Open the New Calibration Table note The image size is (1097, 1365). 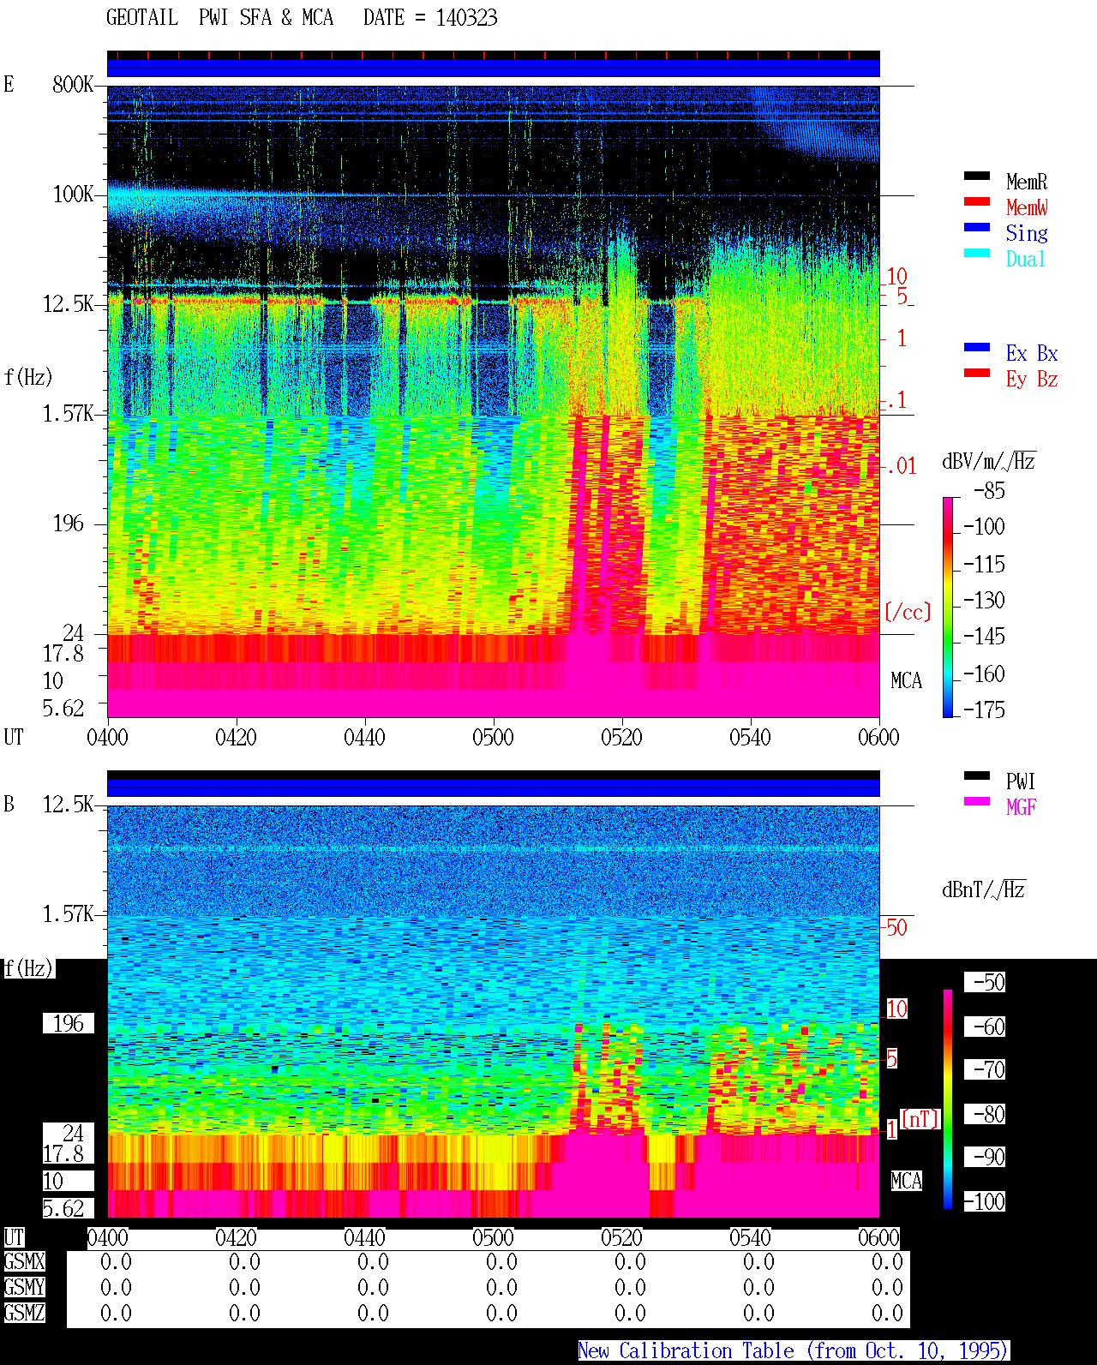794,1351
